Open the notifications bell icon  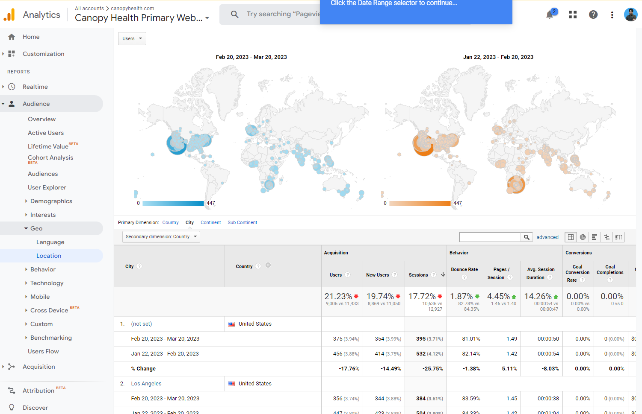550,15
